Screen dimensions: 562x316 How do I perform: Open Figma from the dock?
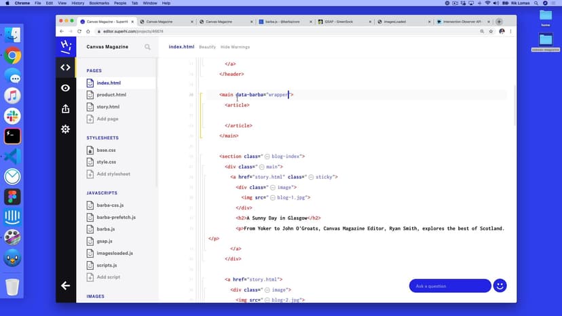(x=12, y=197)
